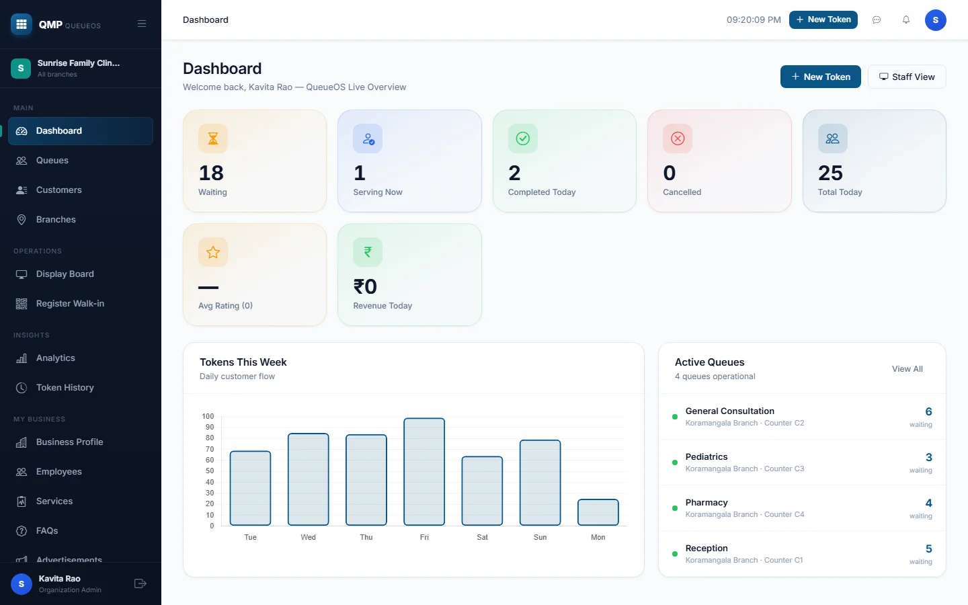Screen dimensions: 968x605
Task: Click the star icon on Avg Rating card
Action: pyautogui.click(x=213, y=252)
